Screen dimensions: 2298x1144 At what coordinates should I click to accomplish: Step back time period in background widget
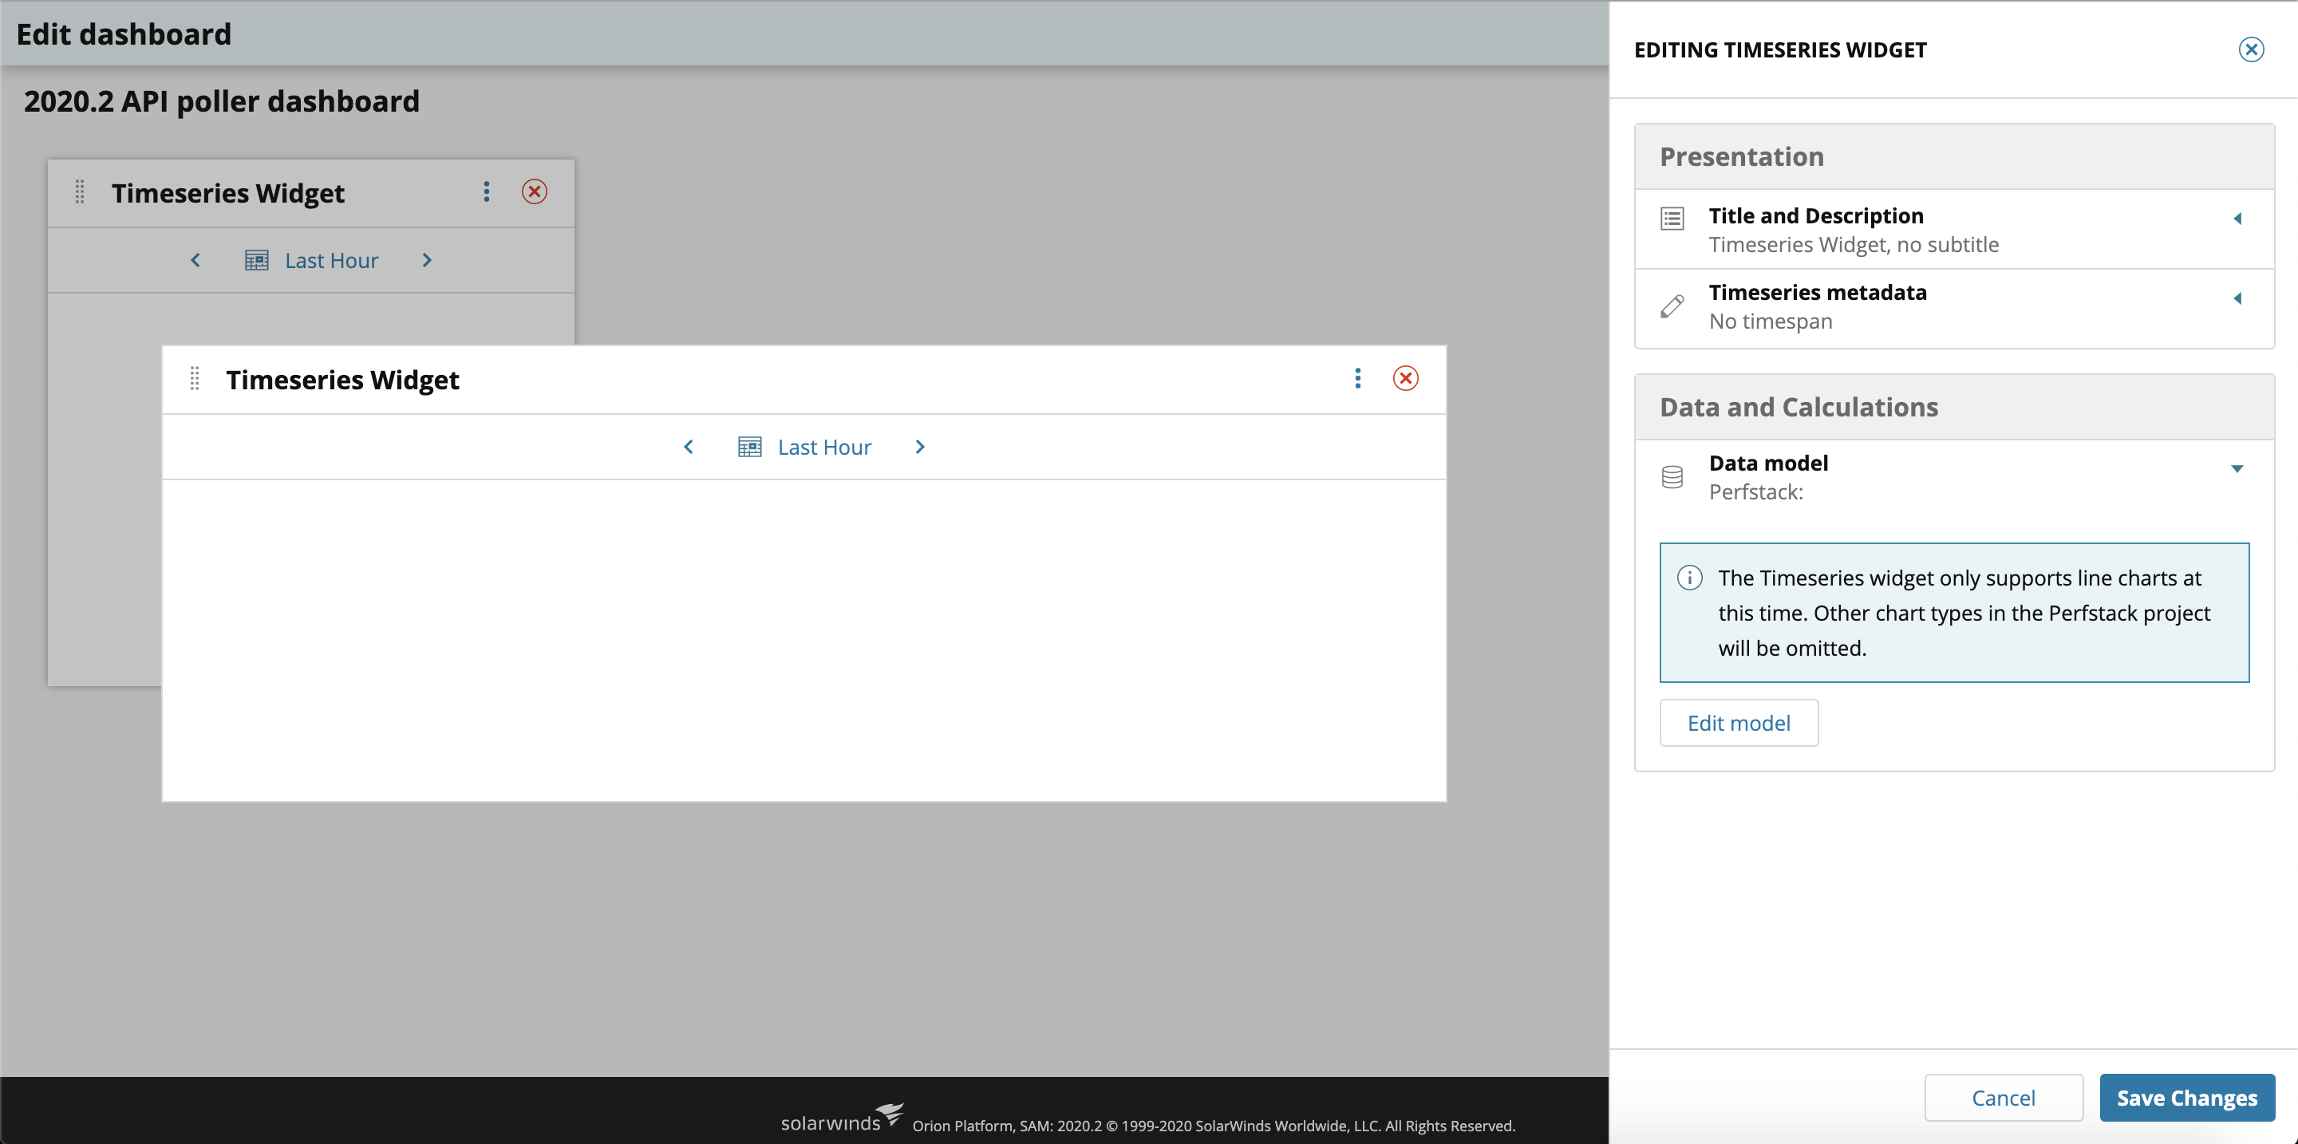(195, 260)
